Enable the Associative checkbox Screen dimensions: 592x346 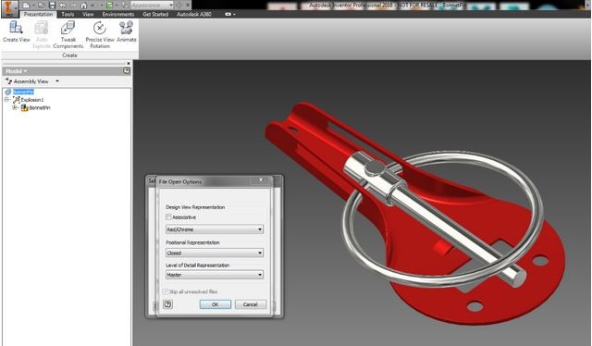tap(168, 217)
